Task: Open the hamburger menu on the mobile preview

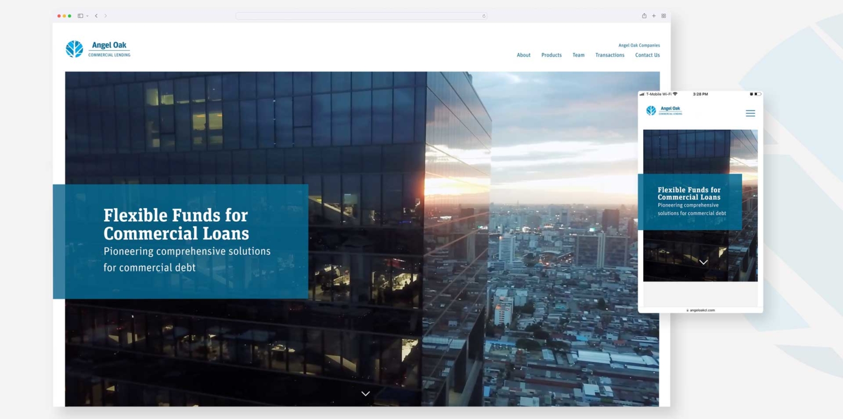Action: (x=750, y=113)
